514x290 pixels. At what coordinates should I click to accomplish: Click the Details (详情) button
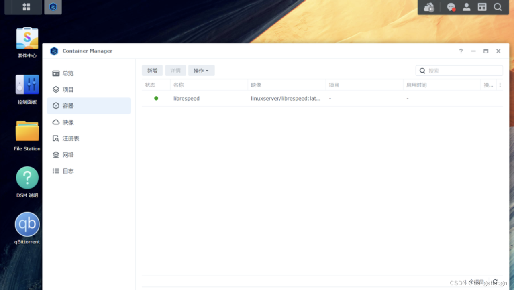[x=175, y=71]
